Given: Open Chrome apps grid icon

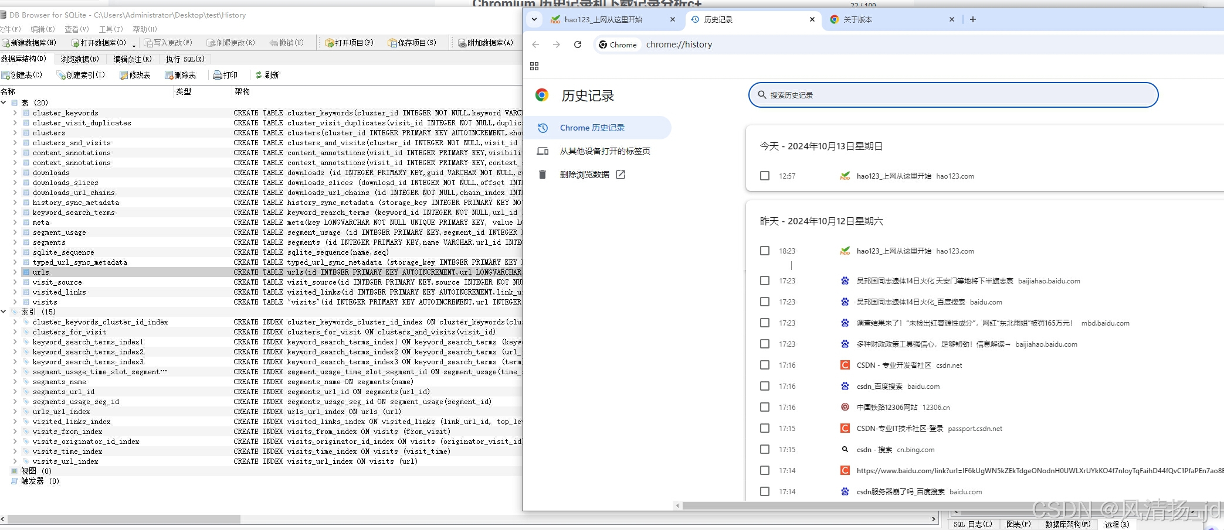Looking at the screenshot, I should (534, 66).
